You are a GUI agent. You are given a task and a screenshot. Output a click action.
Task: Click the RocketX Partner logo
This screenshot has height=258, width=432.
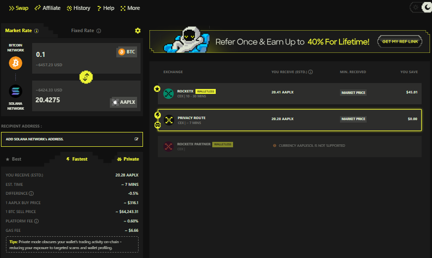[x=168, y=146]
